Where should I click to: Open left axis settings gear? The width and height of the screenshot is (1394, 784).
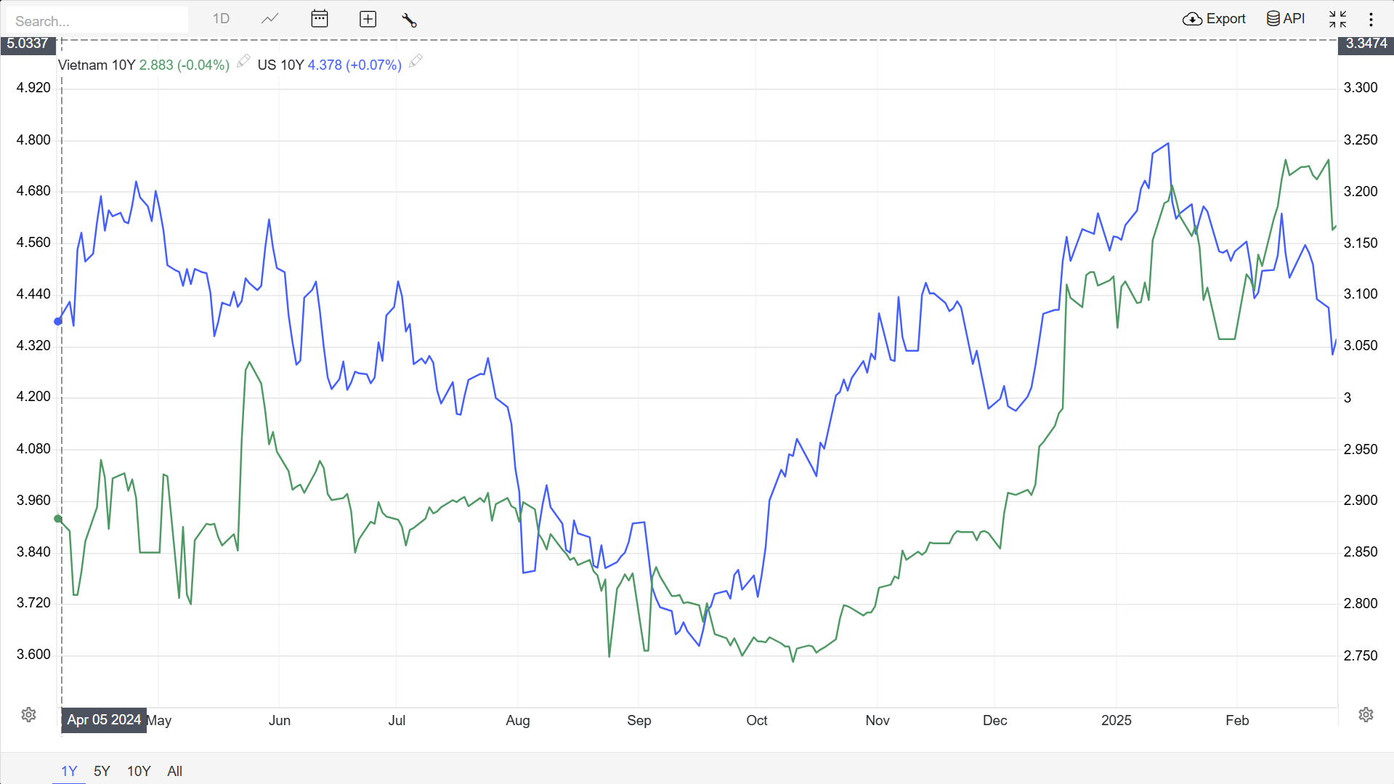coord(29,714)
